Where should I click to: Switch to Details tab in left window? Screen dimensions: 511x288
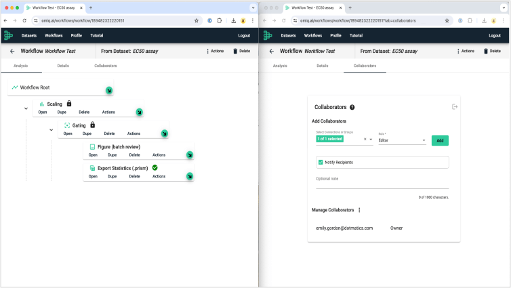click(63, 66)
